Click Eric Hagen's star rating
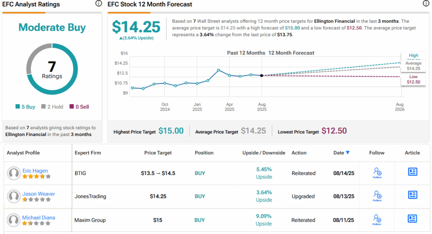The width and height of the screenshot is (432, 234). tap(36, 176)
